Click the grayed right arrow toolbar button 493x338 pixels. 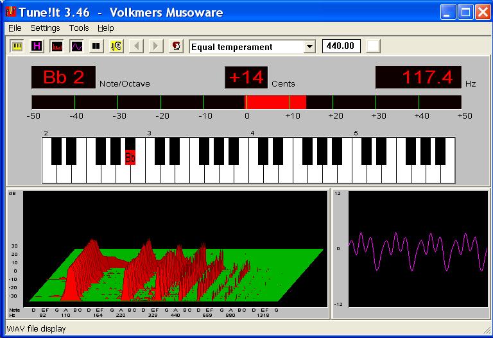[156, 46]
